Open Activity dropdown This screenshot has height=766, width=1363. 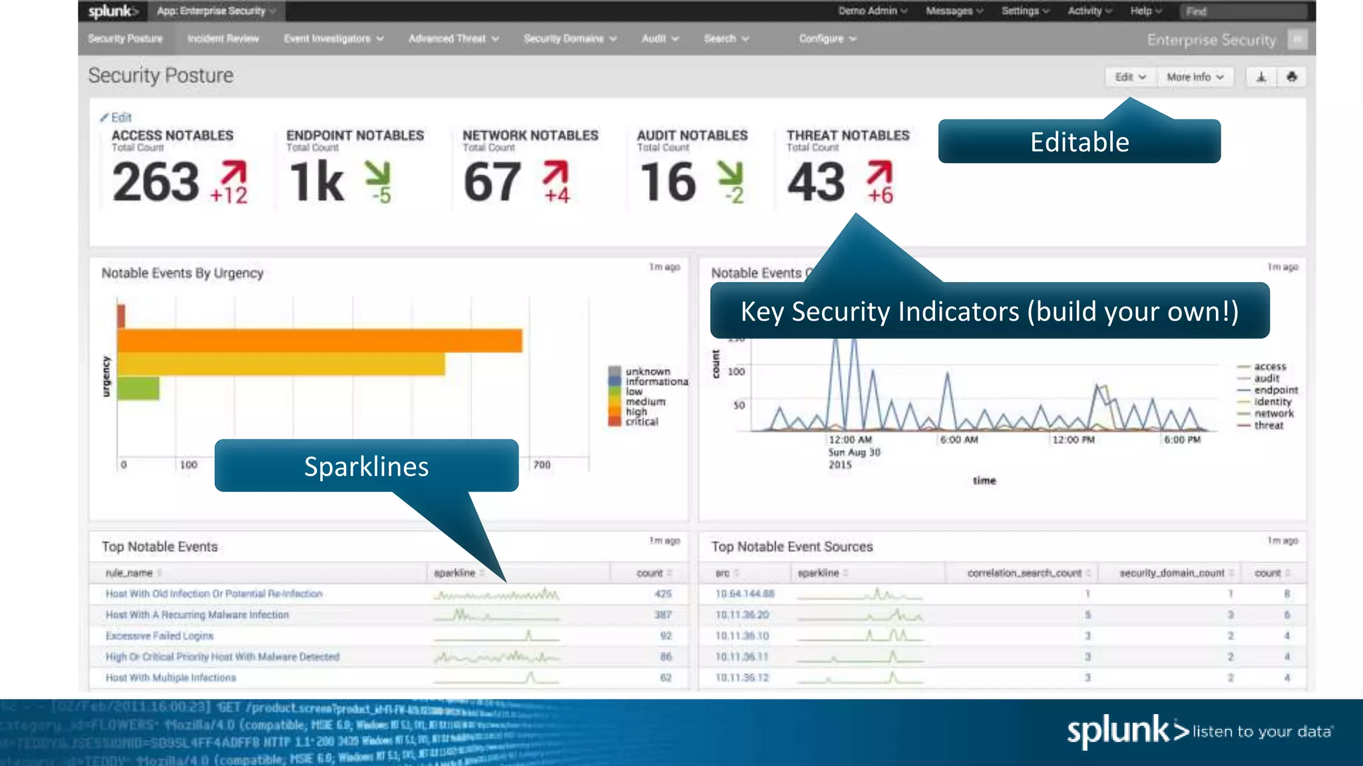1089,11
